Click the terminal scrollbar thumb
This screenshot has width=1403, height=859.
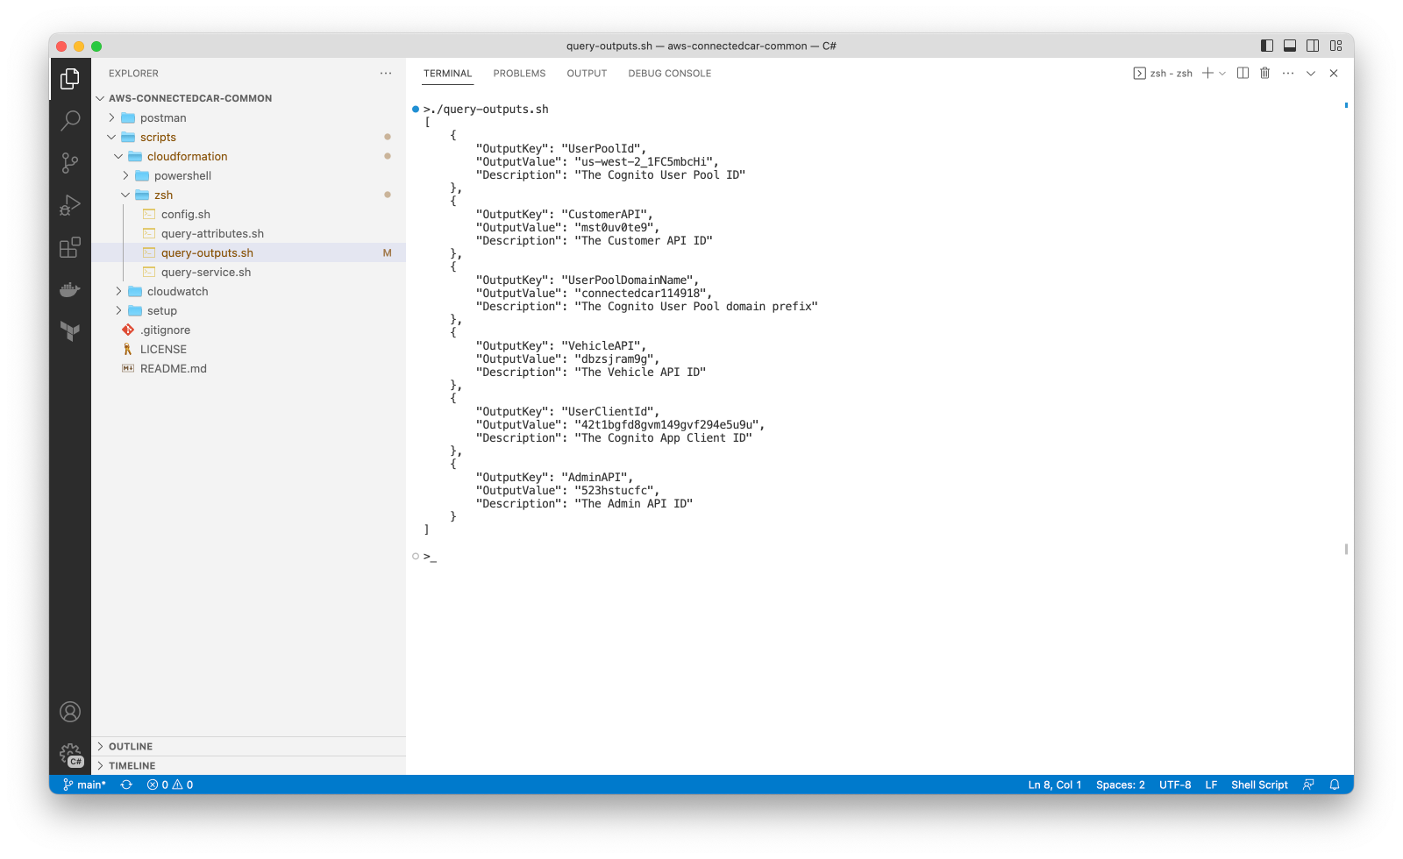pos(1346,549)
